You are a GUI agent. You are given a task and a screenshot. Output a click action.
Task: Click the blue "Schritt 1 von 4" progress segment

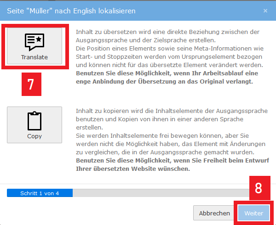40,193
